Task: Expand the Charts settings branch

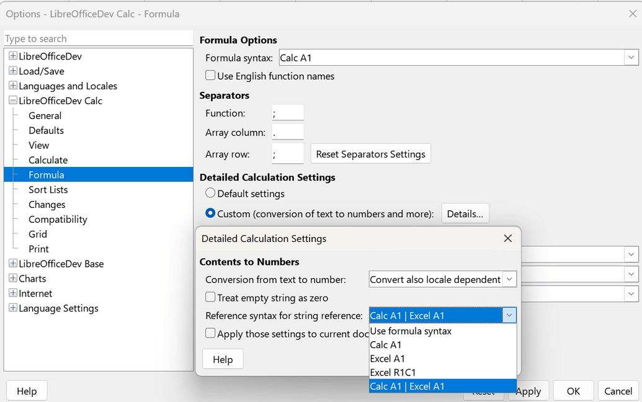Action: (13, 279)
